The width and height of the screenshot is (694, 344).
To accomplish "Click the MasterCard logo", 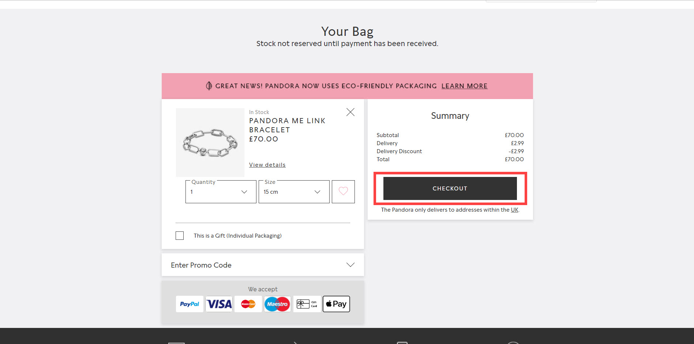I will click(x=248, y=304).
